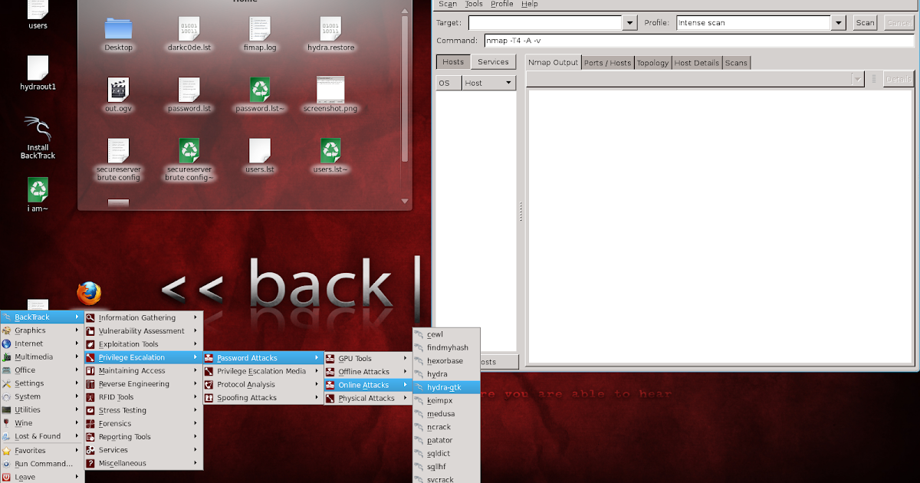The width and height of the screenshot is (920, 483).
Task: Open hydra.restore file icon
Action: tap(330, 29)
